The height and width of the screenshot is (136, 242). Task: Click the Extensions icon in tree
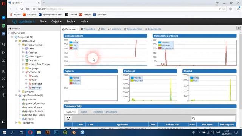point(26,60)
